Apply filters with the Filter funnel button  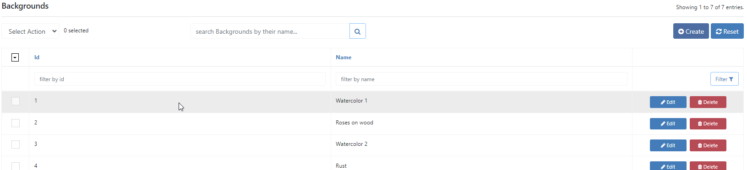[724, 79]
